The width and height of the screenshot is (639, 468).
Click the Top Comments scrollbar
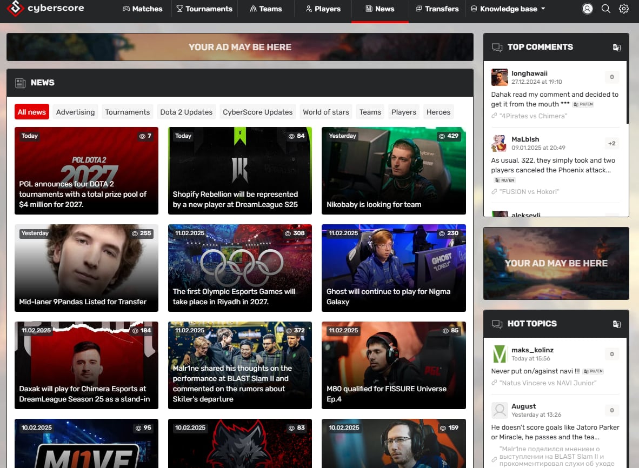pos(628,92)
